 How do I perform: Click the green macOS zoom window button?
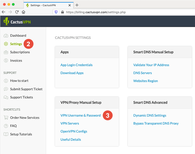click(x=13, y=4)
